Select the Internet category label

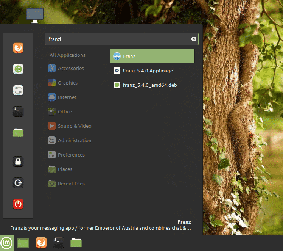tap(67, 97)
